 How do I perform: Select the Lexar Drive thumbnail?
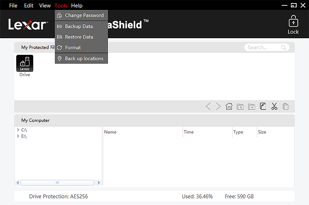click(25, 64)
